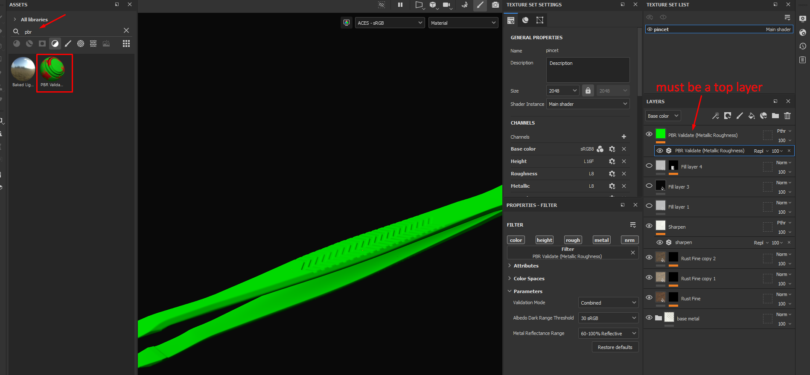Image resolution: width=810 pixels, height=375 pixels.
Task: Show the Fill layer 4 layer
Action: 649,166
